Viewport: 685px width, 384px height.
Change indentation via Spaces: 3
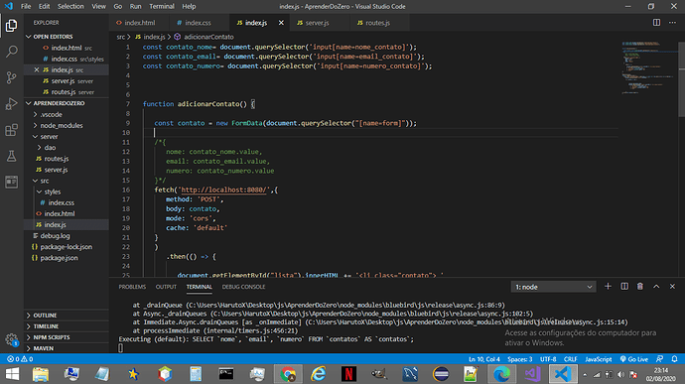519,359
